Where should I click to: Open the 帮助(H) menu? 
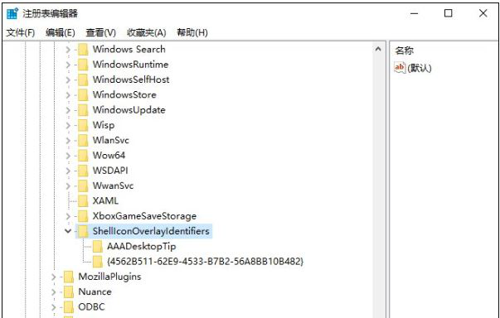pyautogui.click(x=192, y=32)
